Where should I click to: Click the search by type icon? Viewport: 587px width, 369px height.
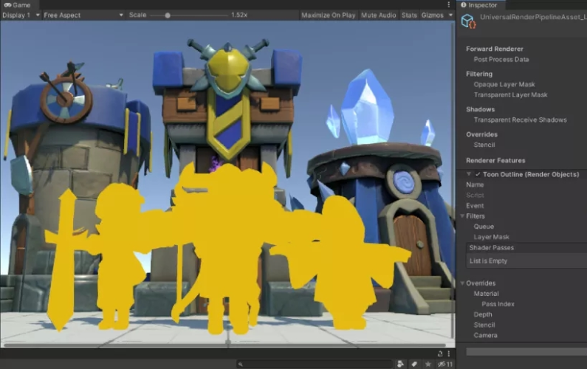[401, 364]
